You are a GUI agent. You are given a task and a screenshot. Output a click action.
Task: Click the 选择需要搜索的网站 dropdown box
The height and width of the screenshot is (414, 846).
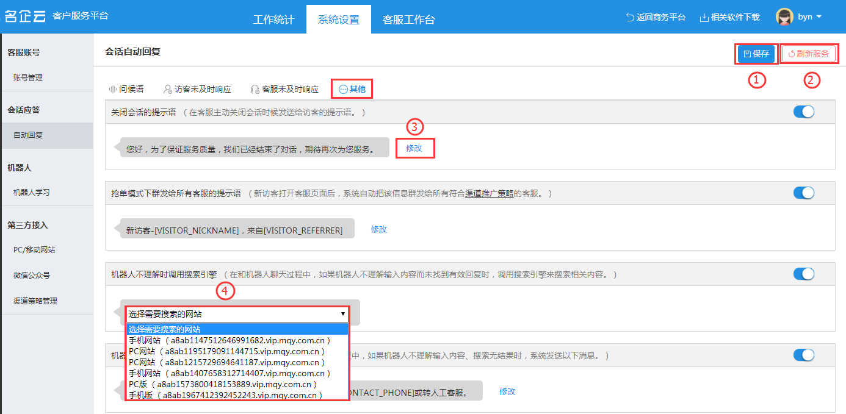coord(237,315)
